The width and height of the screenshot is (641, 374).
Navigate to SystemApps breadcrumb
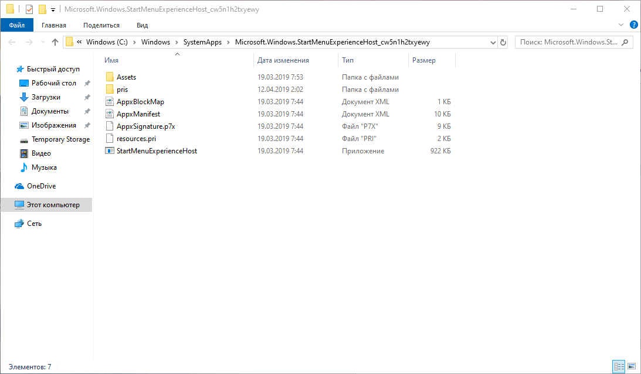tap(202, 42)
